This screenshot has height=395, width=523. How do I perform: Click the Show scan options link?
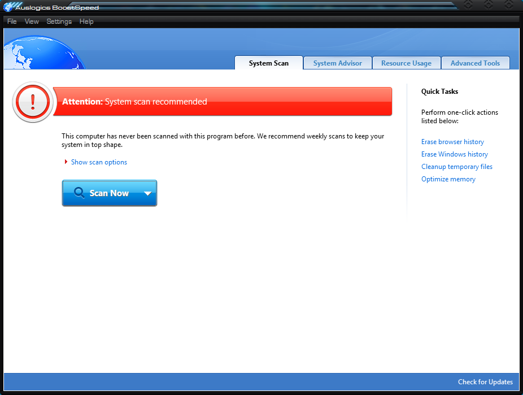click(x=99, y=162)
